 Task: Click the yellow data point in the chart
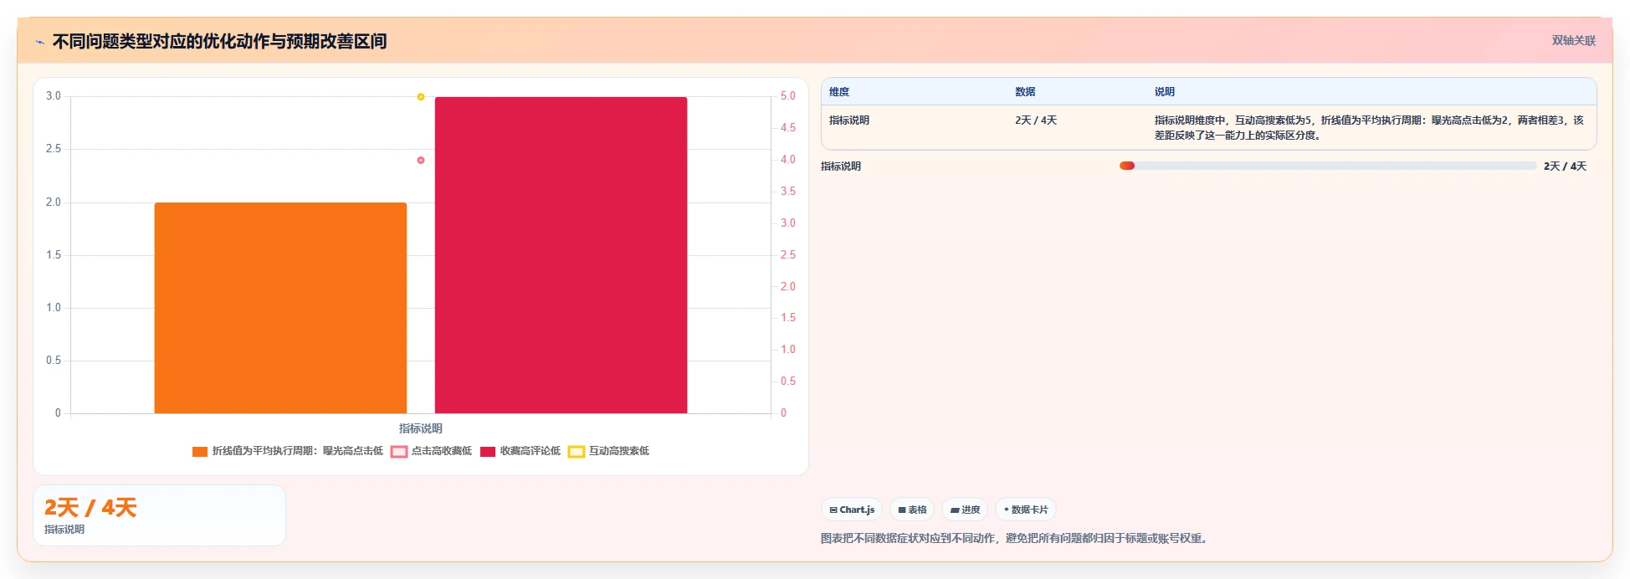pos(421,97)
